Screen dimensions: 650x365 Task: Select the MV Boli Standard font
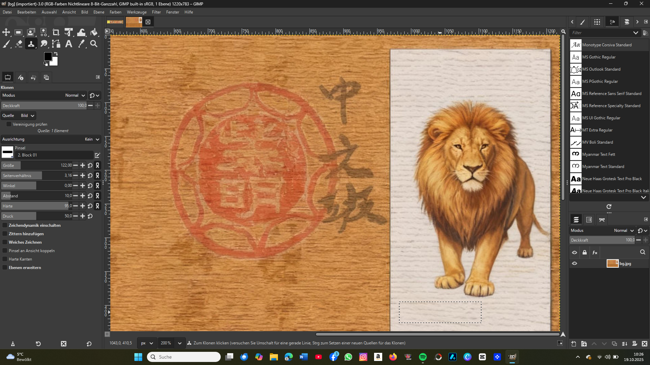click(597, 142)
